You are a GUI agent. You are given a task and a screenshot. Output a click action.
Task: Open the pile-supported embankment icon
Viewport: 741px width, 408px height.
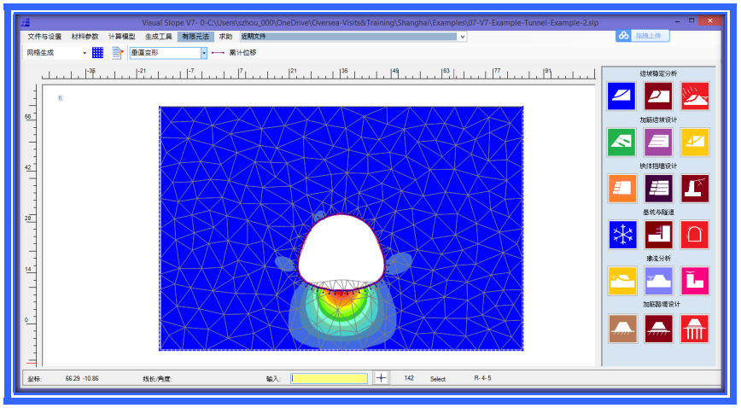click(x=694, y=328)
